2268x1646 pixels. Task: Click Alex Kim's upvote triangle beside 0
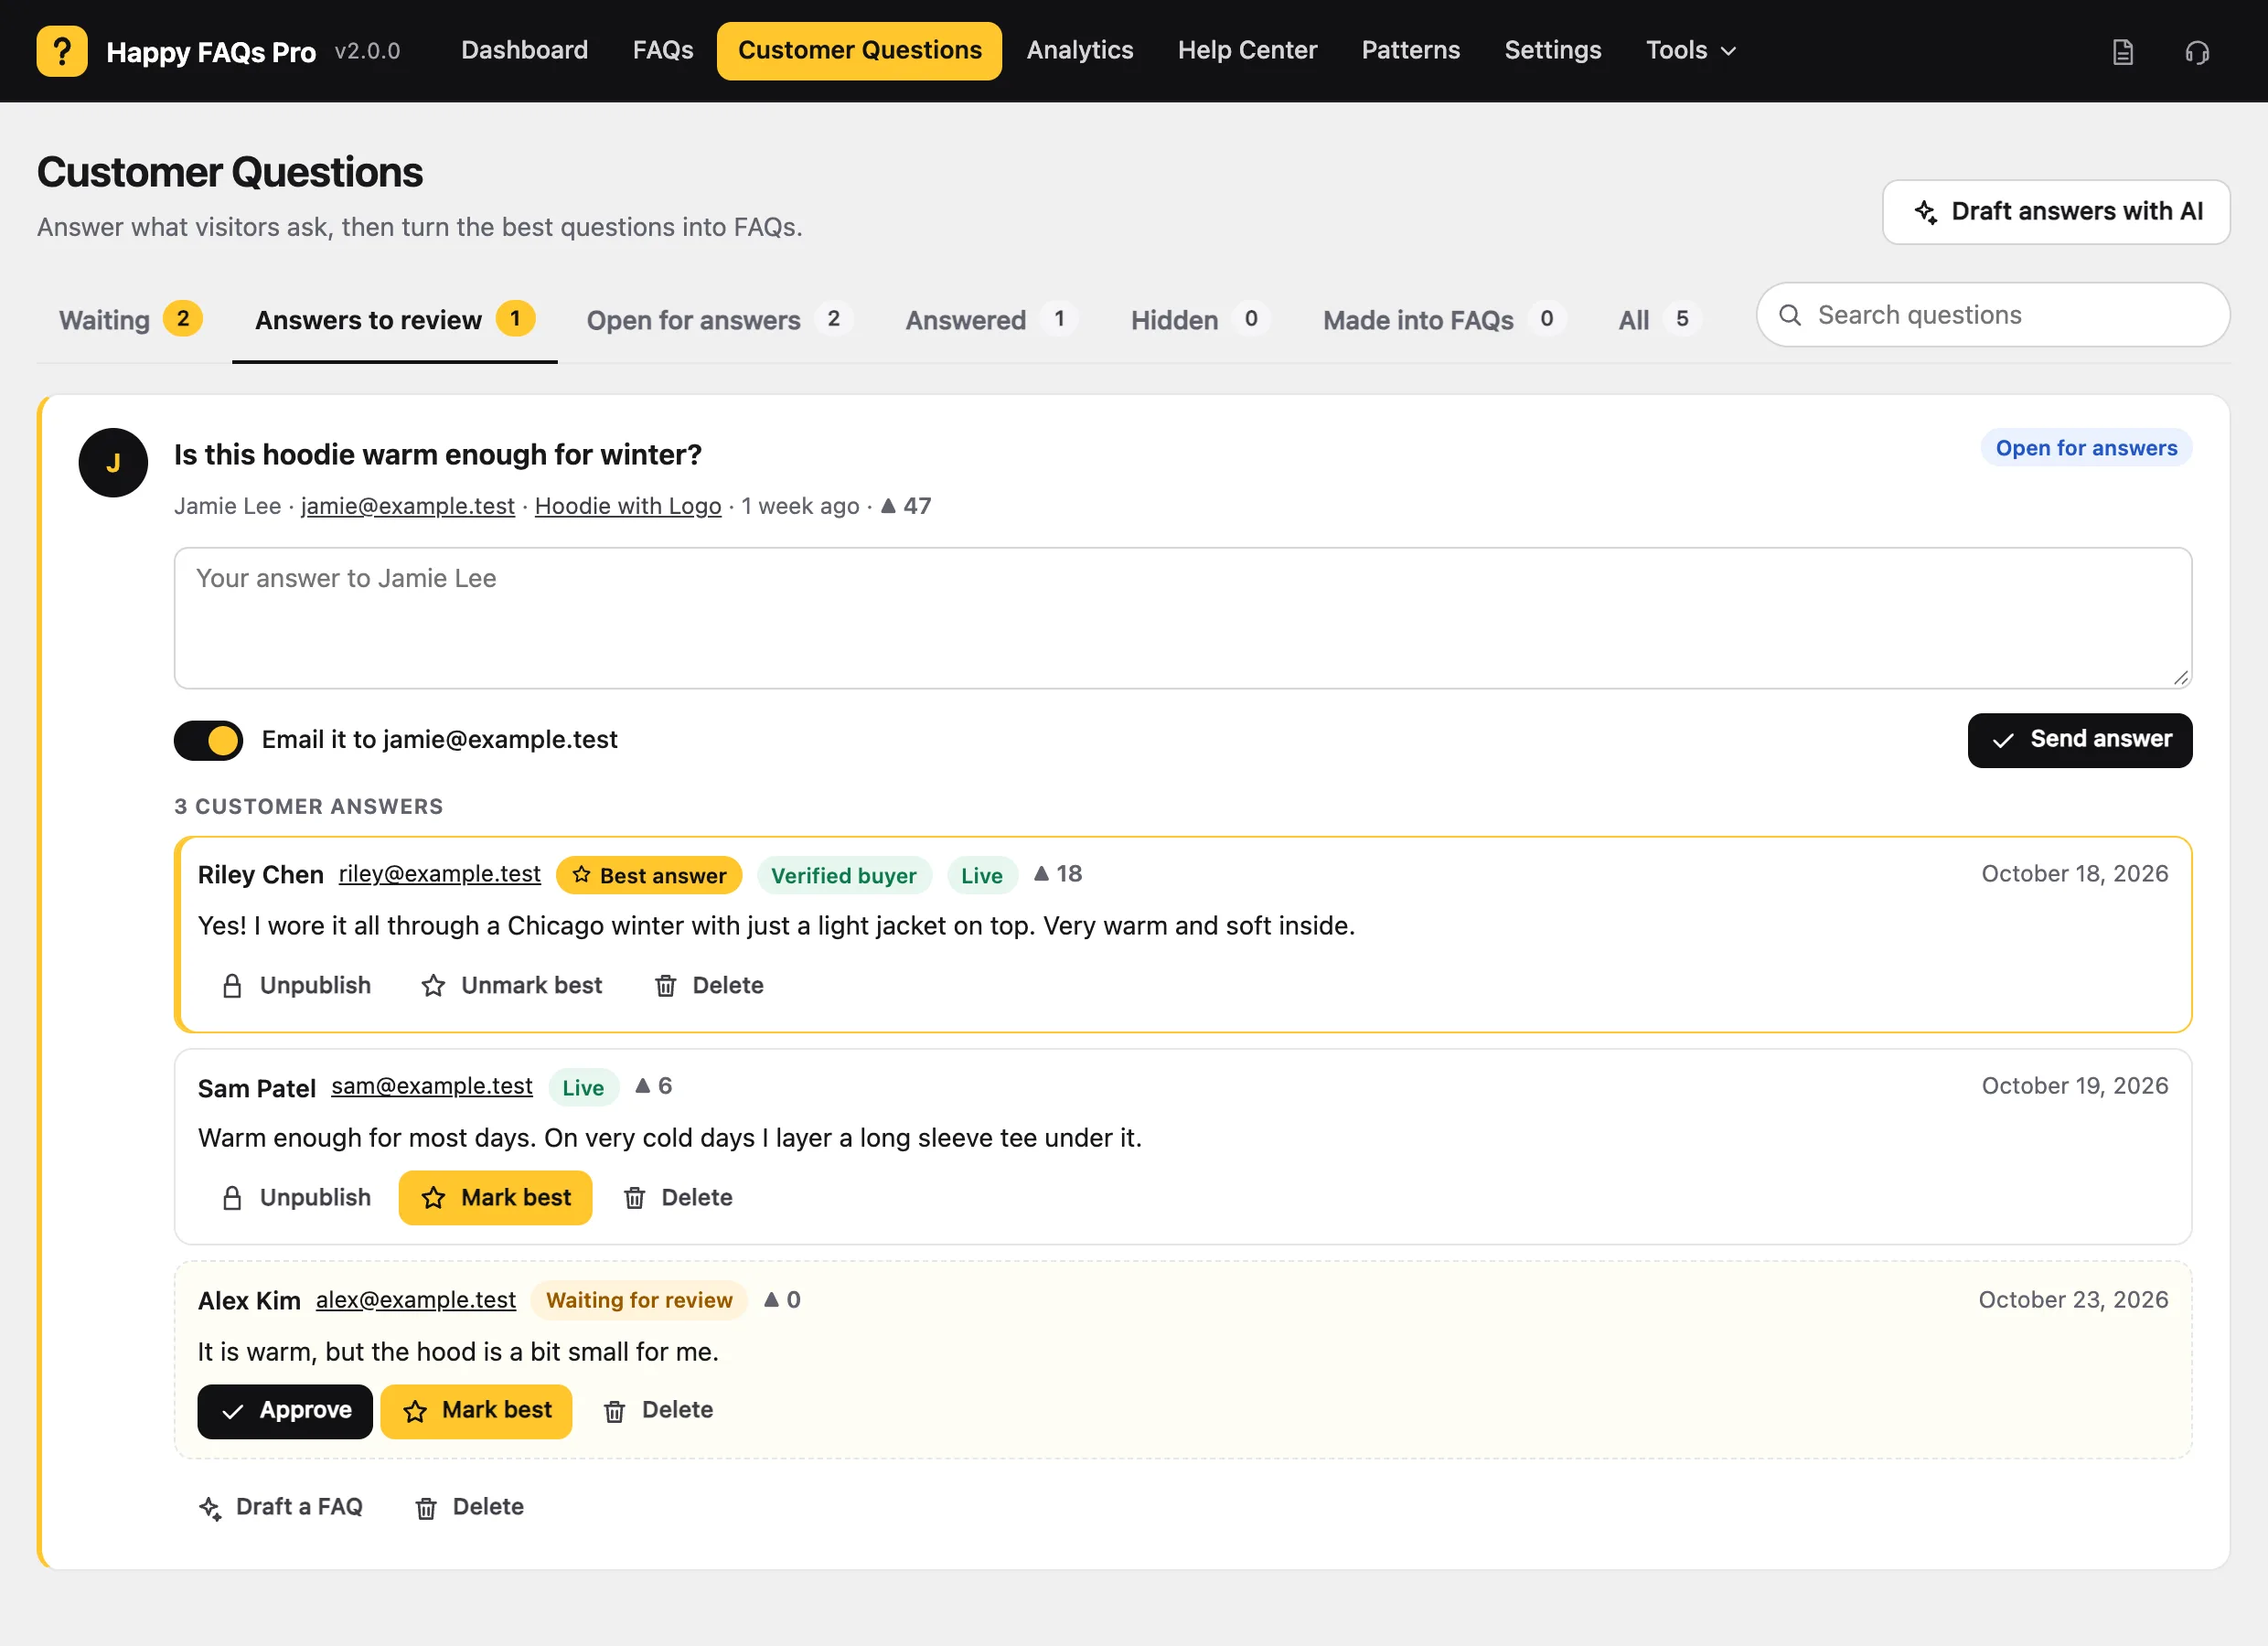(771, 1299)
